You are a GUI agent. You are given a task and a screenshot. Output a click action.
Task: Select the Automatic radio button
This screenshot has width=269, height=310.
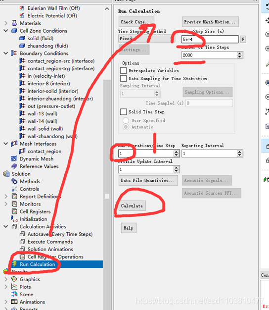[x=126, y=127]
